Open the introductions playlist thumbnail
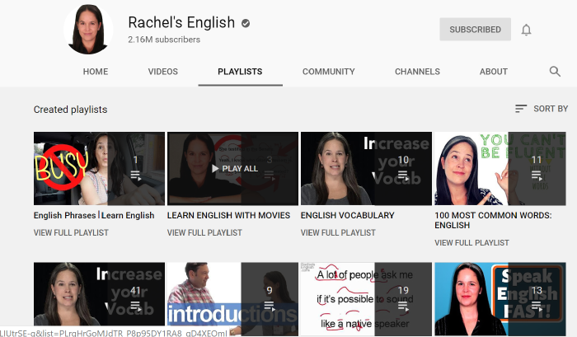The width and height of the screenshot is (577, 337). tap(232, 299)
